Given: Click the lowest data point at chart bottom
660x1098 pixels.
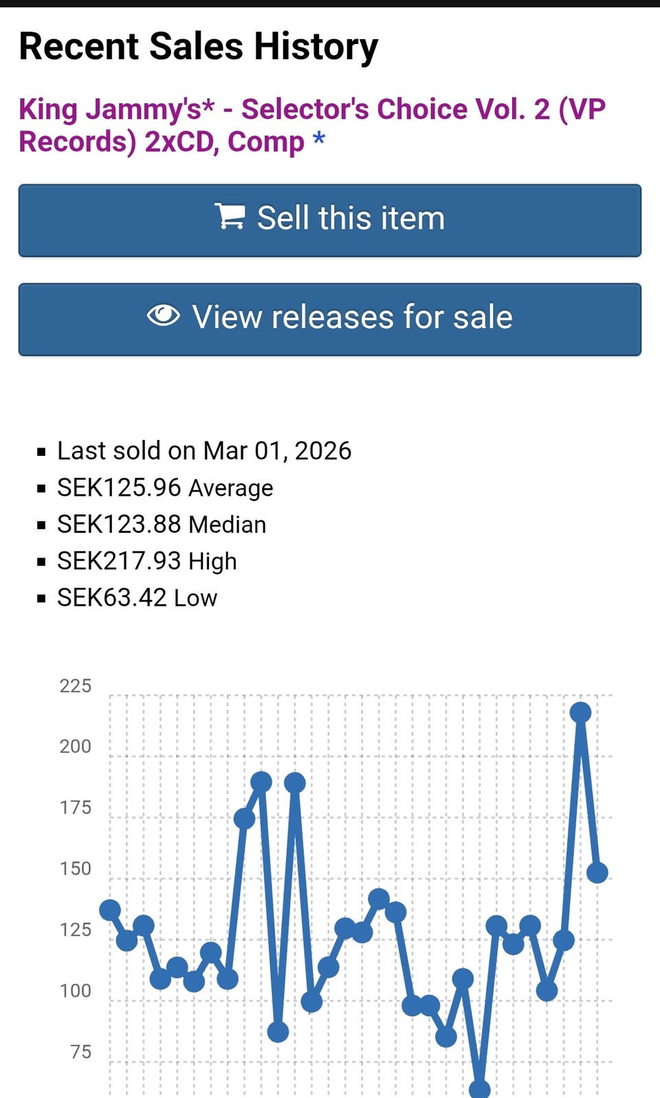Looking at the screenshot, I should [x=479, y=1090].
